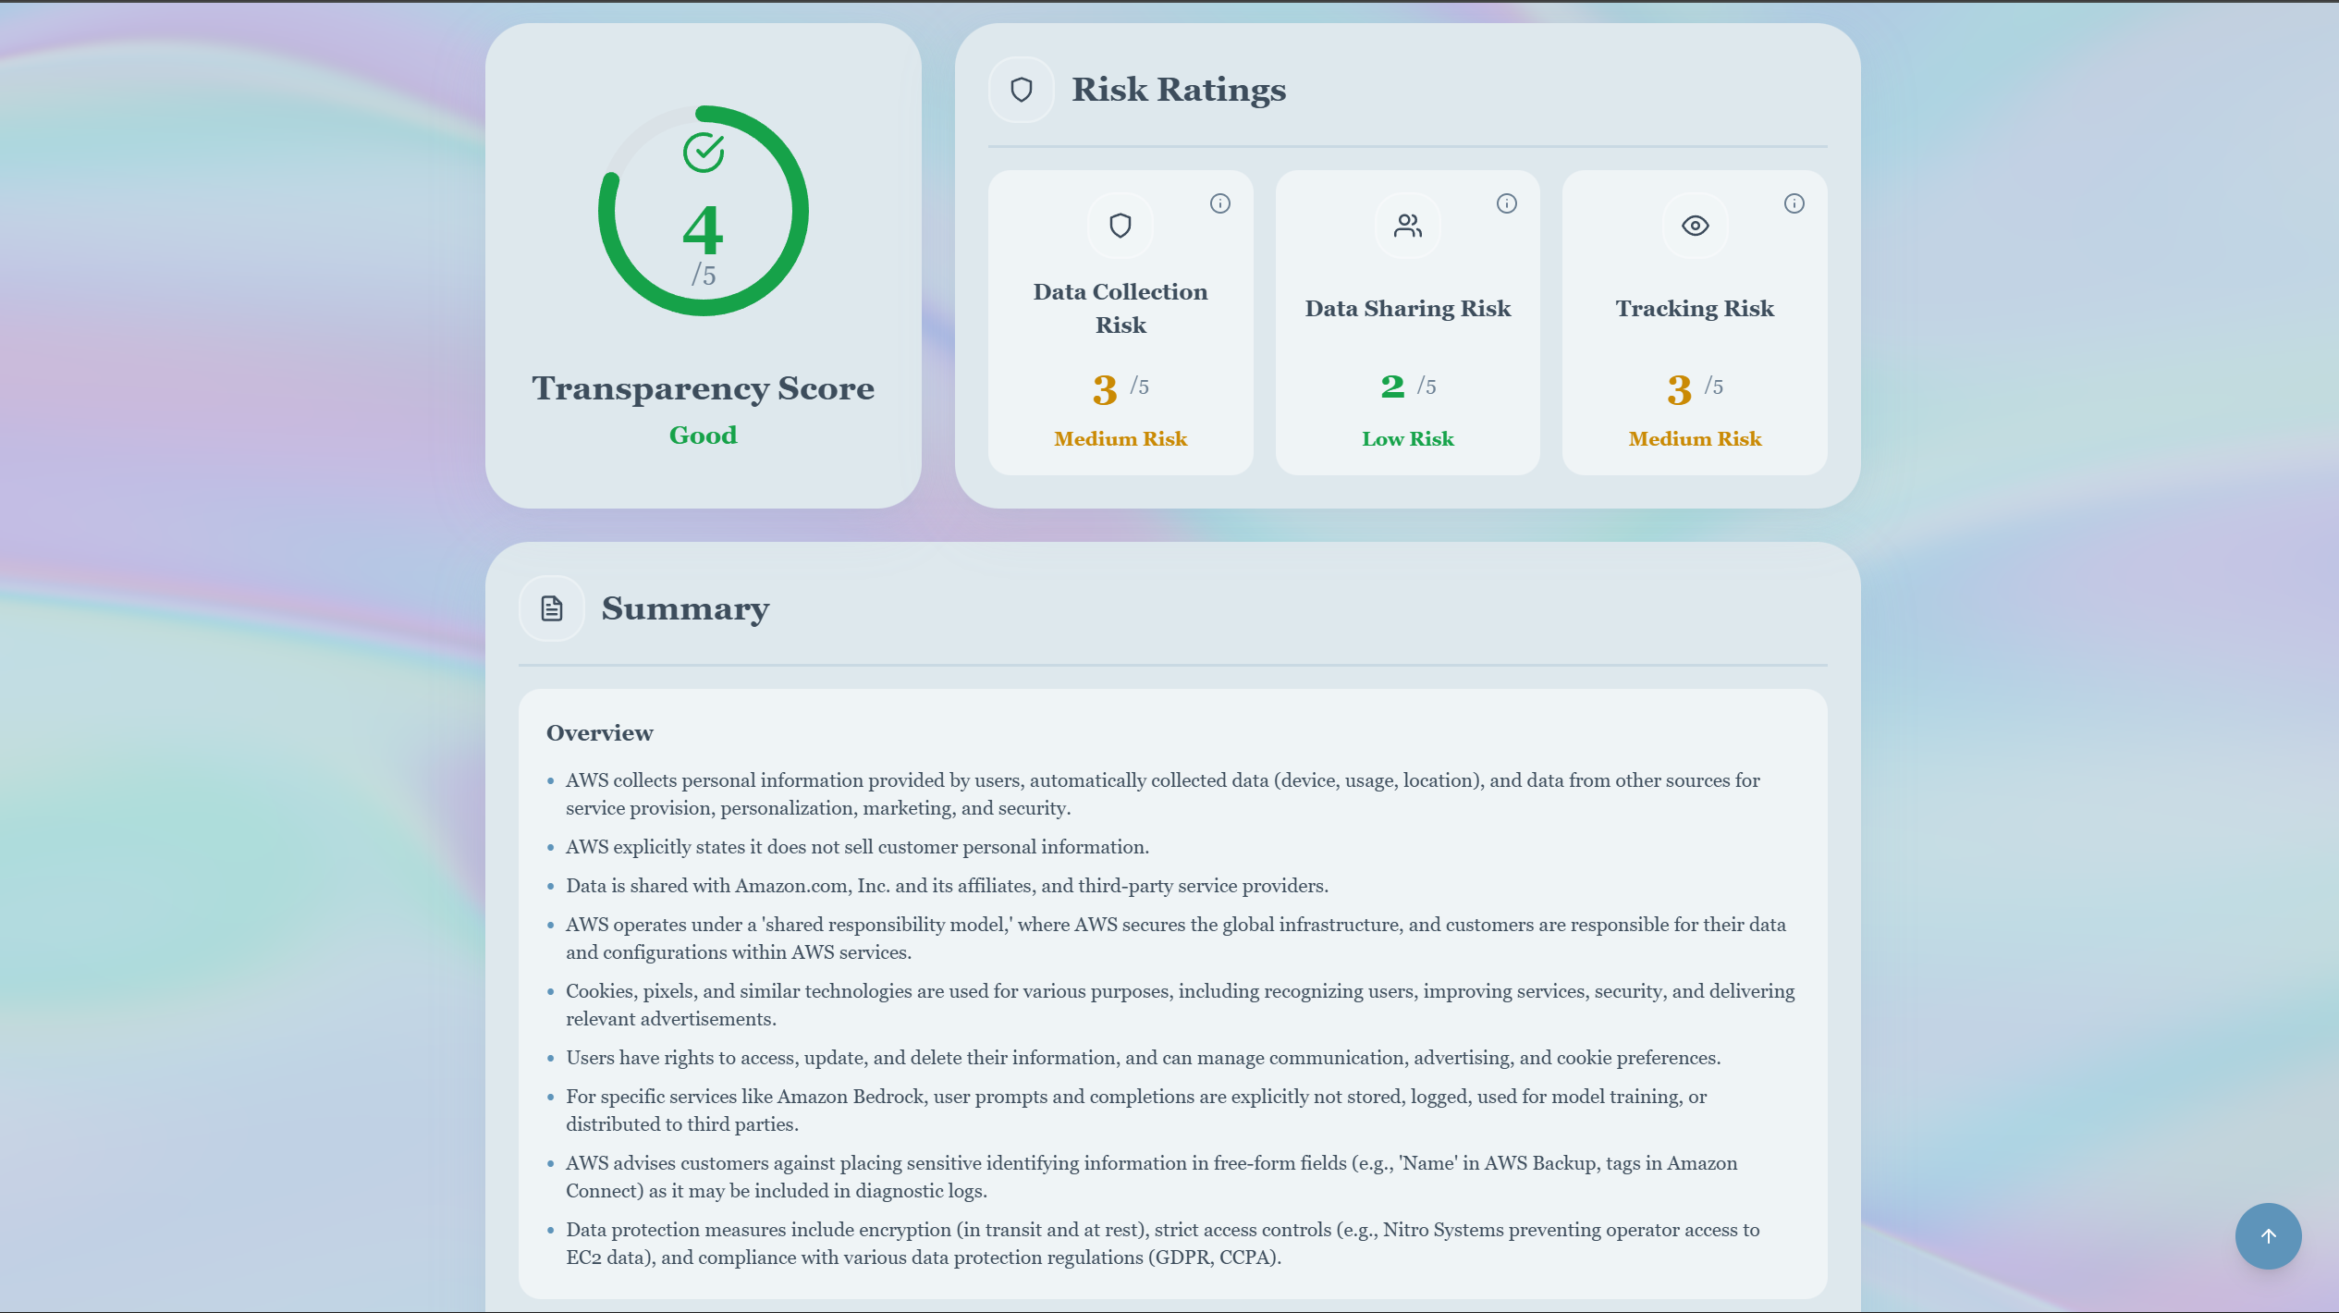Click the Low Risk label
The height and width of the screenshot is (1313, 2339).
(x=1407, y=439)
